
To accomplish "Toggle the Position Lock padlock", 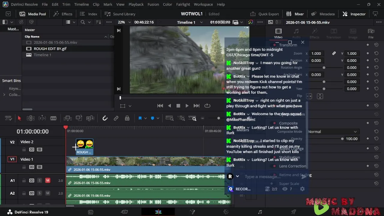I will coord(127,118).
